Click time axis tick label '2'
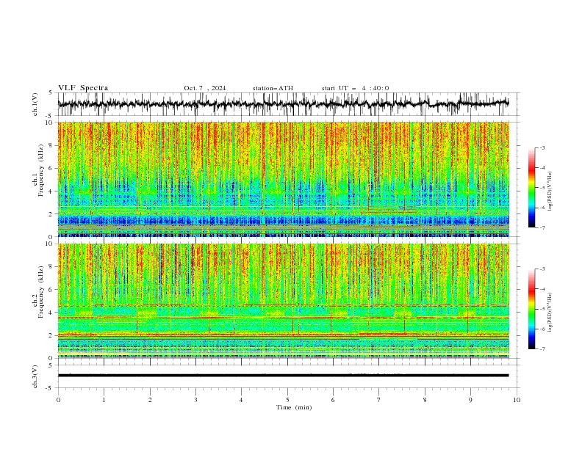This screenshot has height=449, width=582. click(x=150, y=400)
